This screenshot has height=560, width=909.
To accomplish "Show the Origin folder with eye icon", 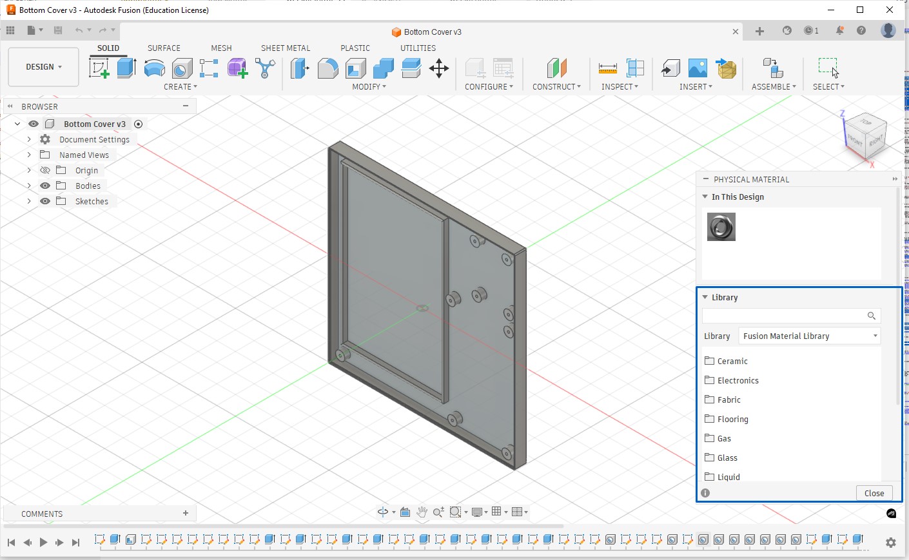I will point(45,170).
